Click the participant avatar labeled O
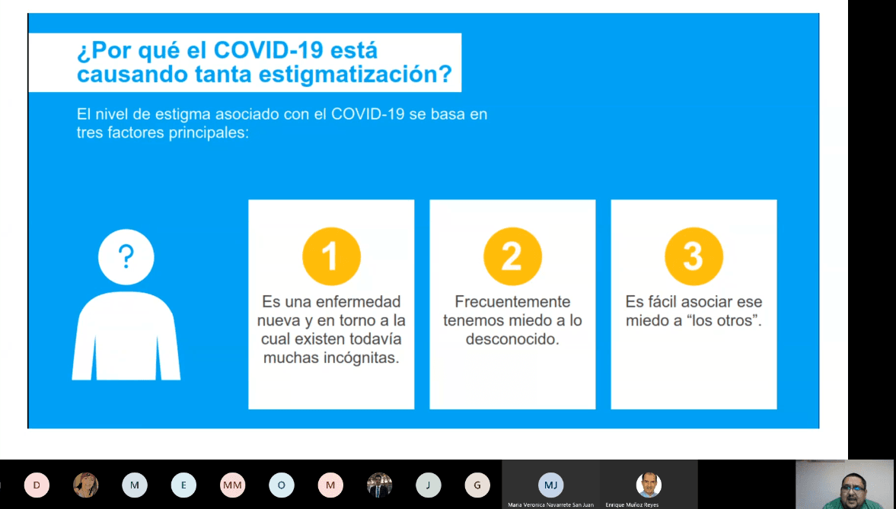Screen dimensions: 896x509 [x=282, y=485]
